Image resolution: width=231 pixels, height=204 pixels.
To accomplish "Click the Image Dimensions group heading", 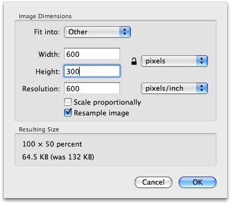I will [45, 16].
